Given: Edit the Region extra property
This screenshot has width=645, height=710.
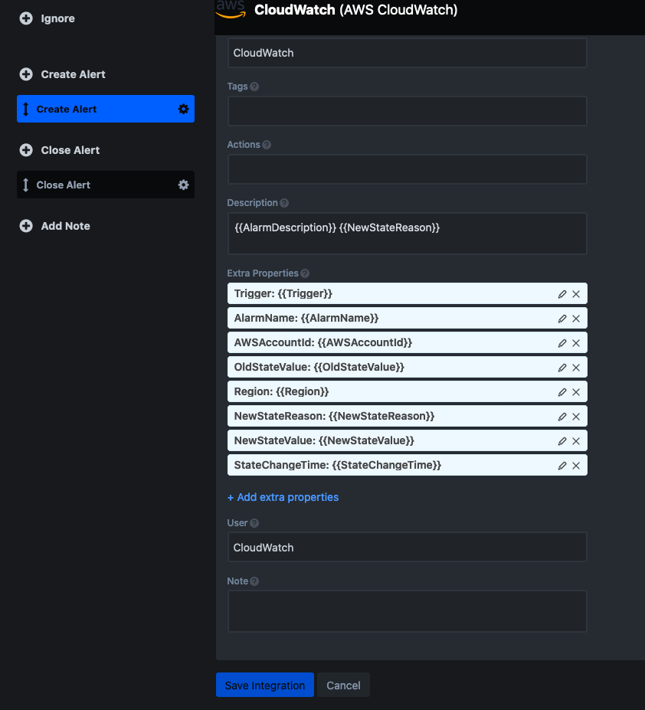Looking at the screenshot, I should [x=562, y=391].
